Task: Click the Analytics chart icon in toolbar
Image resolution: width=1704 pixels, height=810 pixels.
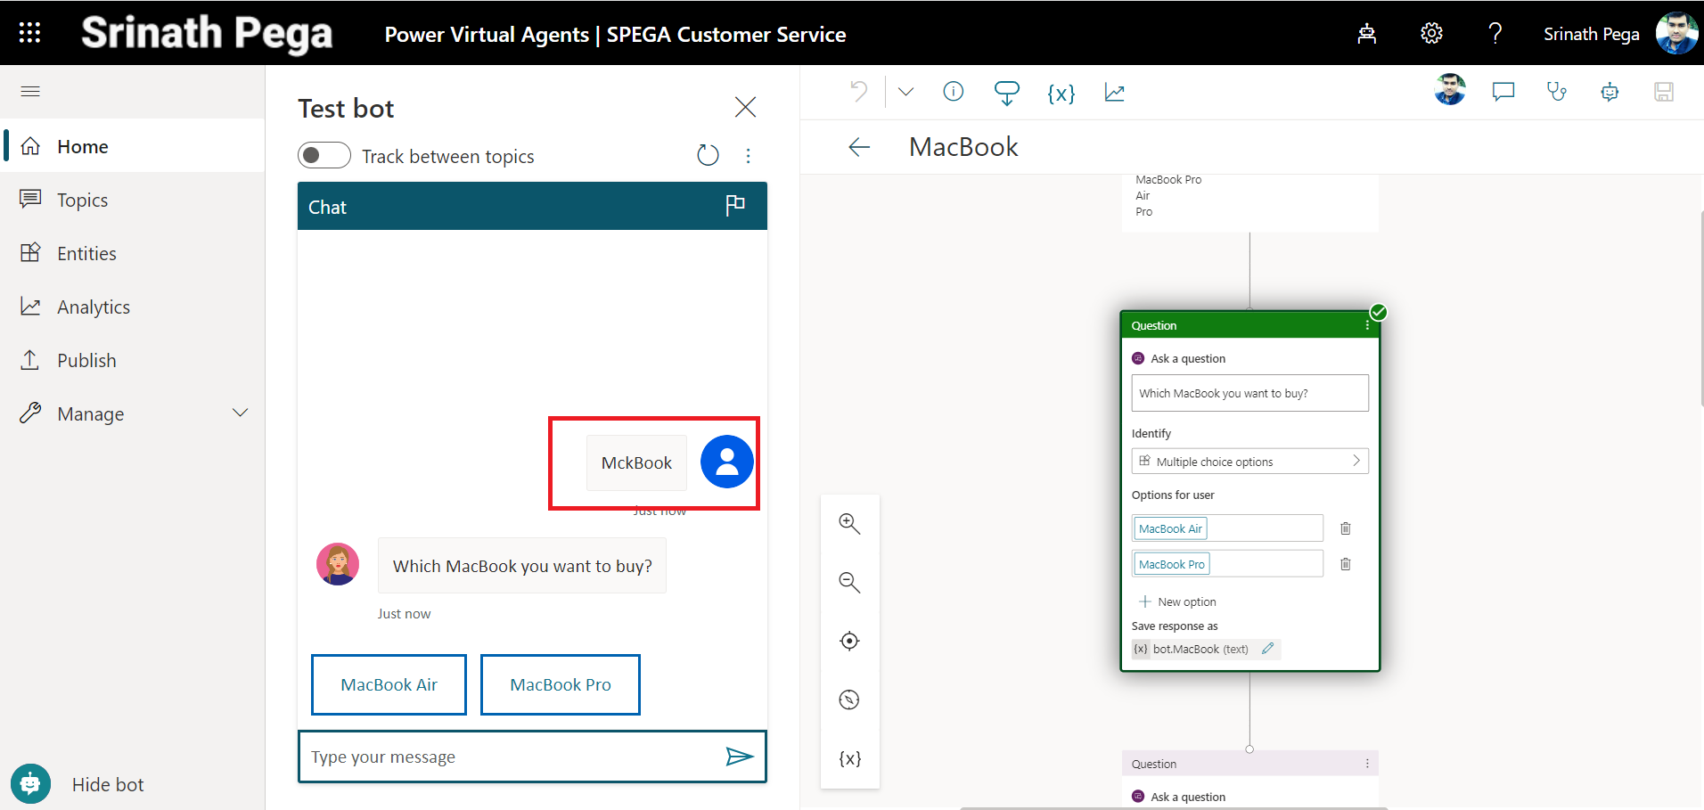Action: (1114, 93)
